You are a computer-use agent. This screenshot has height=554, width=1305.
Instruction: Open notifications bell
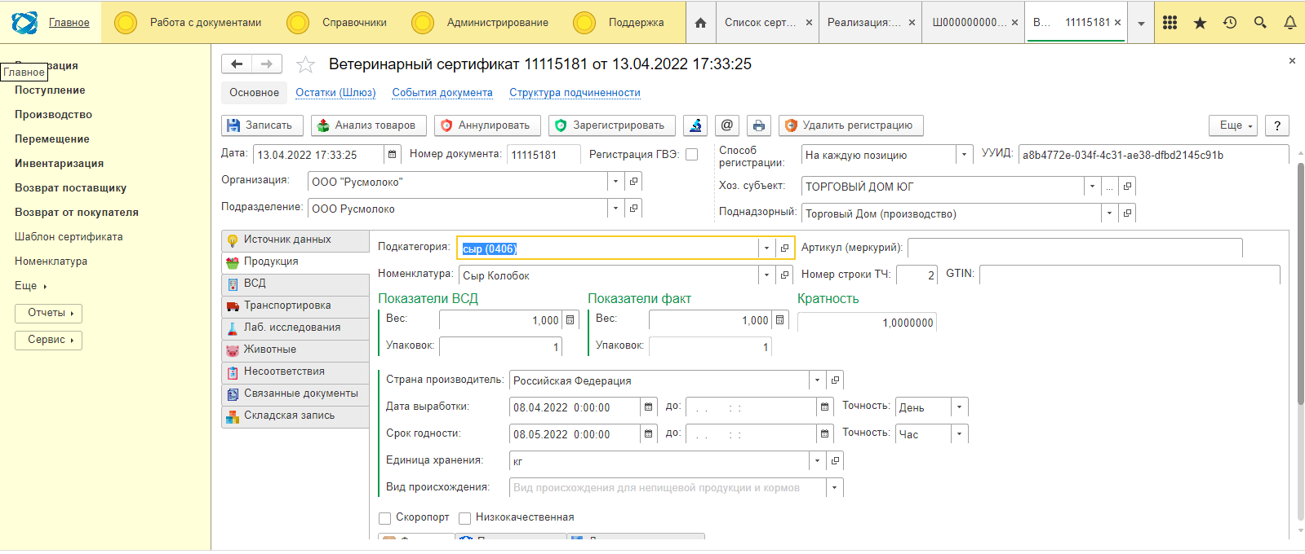pos(1290,23)
